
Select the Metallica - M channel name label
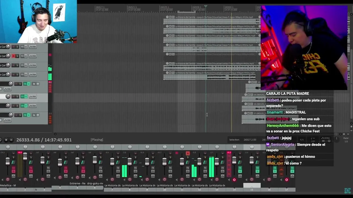[x=8, y=185]
